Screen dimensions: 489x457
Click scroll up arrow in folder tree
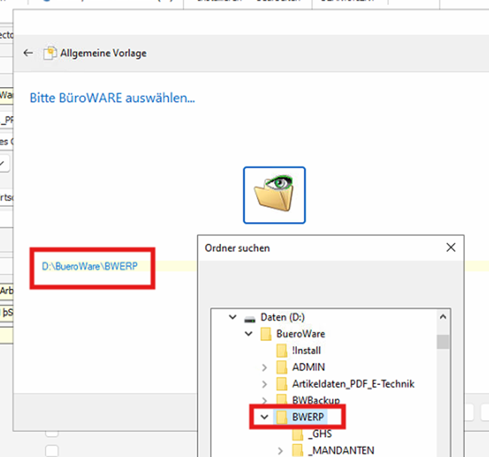(x=443, y=317)
